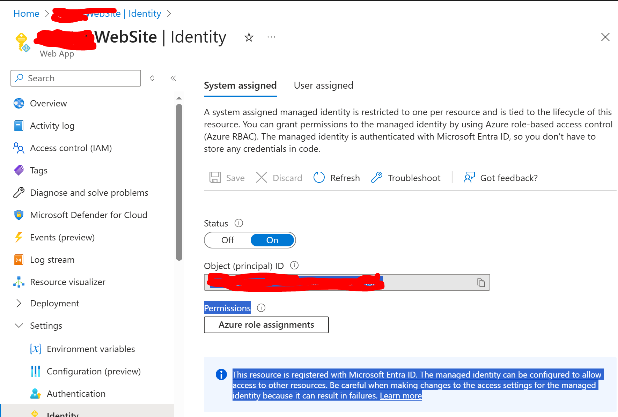This screenshot has height=417, width=618.
Task: Set identity Status to Off
Action: 227,240
